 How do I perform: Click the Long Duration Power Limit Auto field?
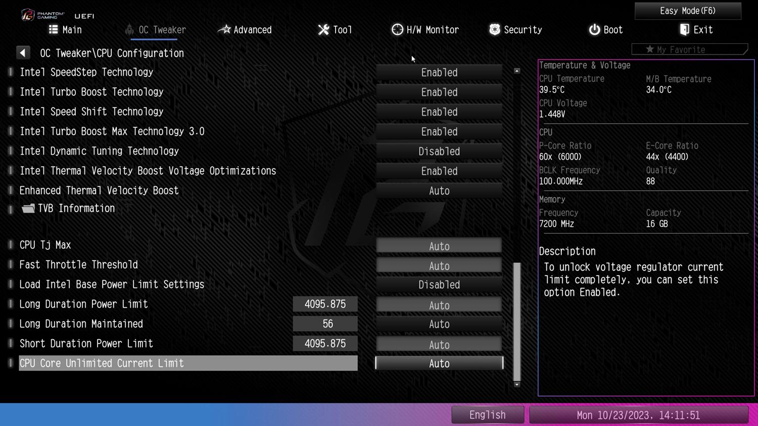[439, 305]
